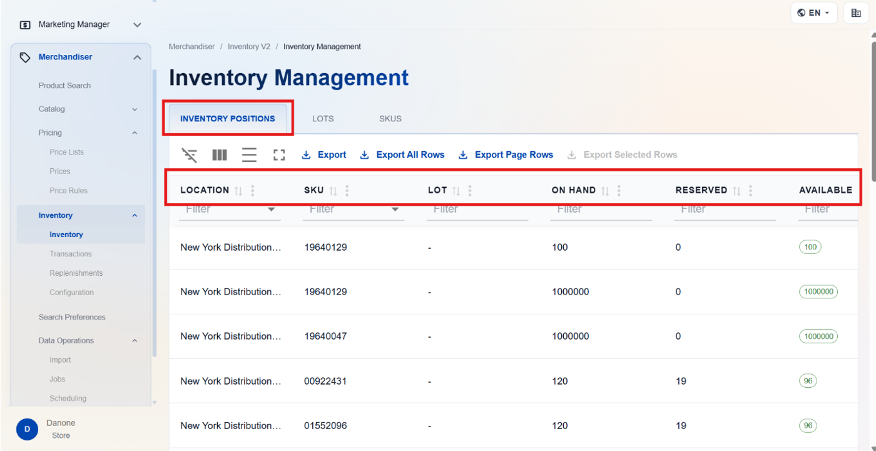Click the ON HAND filter input field
This screenshot has width=876, height=451.
point(601,210)
